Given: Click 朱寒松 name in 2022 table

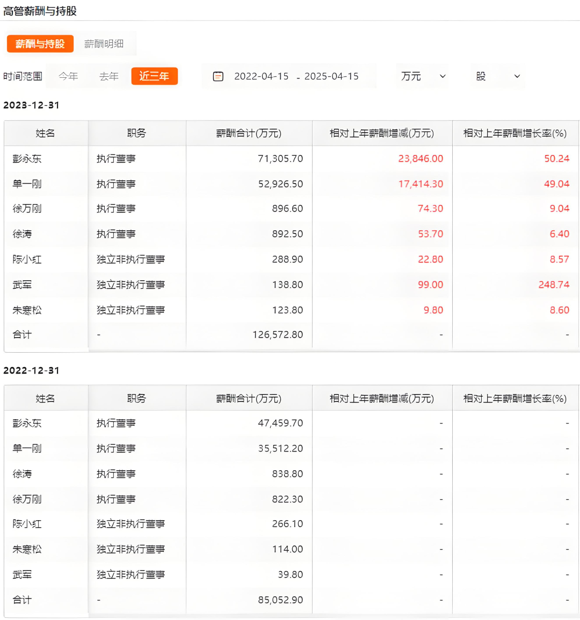Looking at the screenshot, I should [x=27, y=549].
